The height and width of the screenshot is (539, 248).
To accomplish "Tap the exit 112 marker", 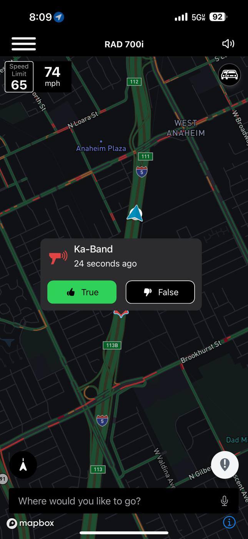I will (134, 81).
